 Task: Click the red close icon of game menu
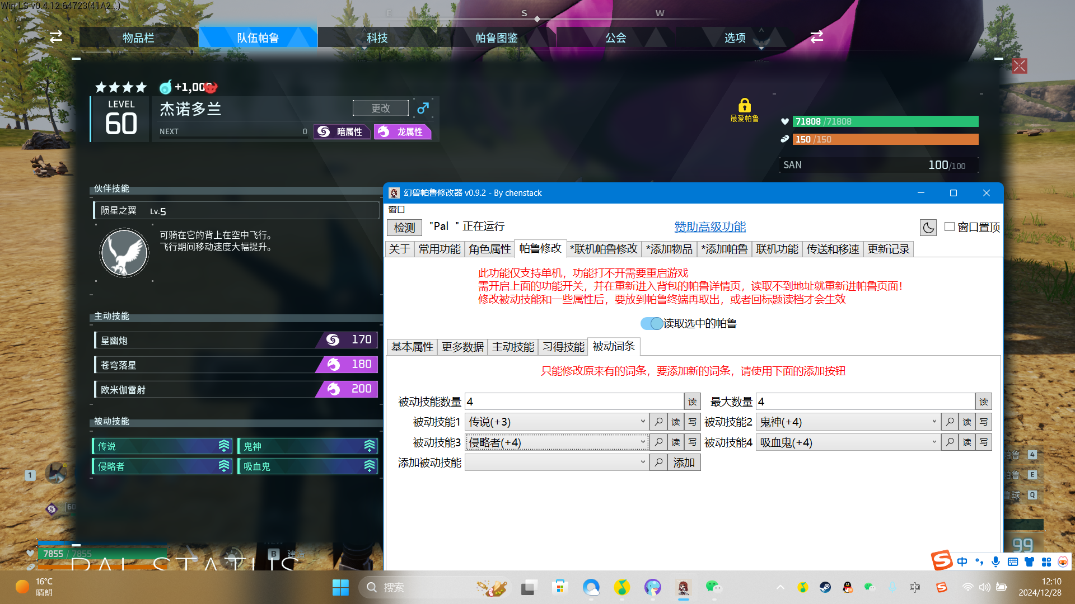[1020, 66]
